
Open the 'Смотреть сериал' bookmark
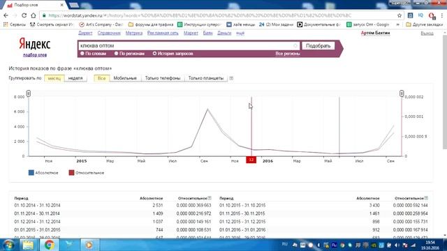52,24
